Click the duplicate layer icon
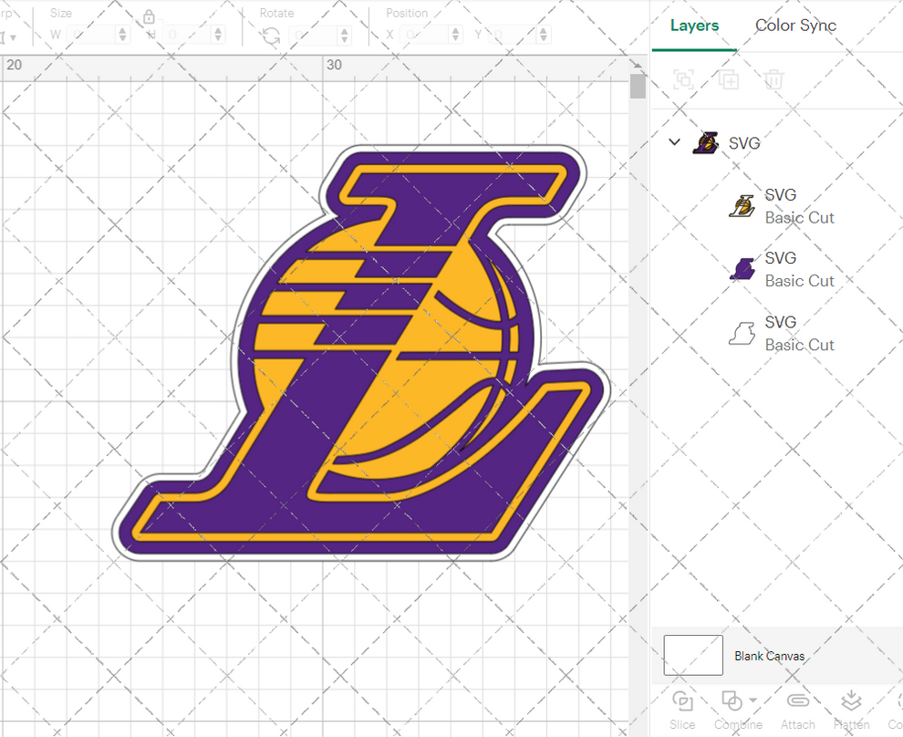Image resolution: width=903 pixels, height=737 pixels. (729, 79)
